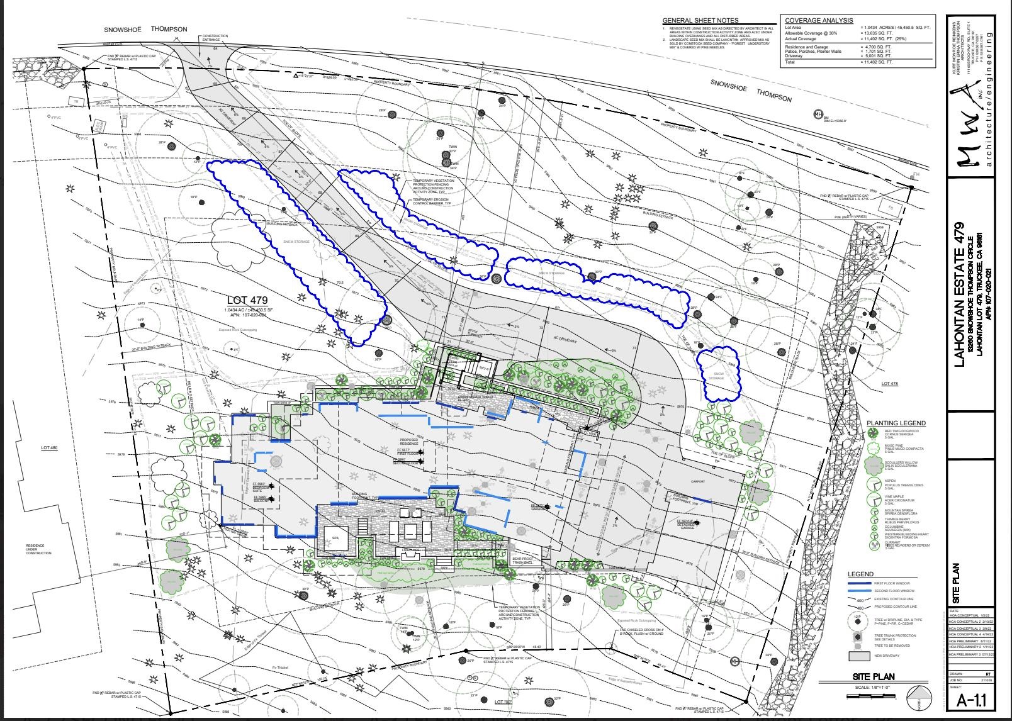
Task: Select the Vine Maple legend symbol
Action: (873, 500)
